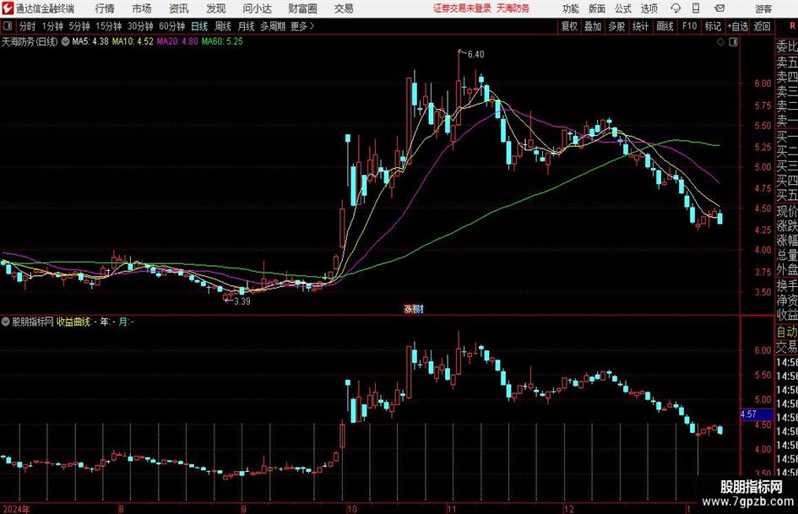Click the 复权 toolbar button
The image size is (798, 514).
click(x=569, y=26)
